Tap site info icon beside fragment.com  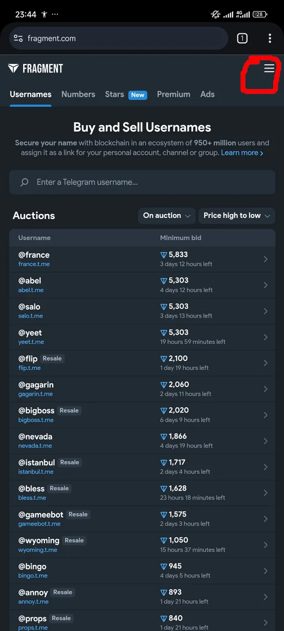(x=18, y=38)
